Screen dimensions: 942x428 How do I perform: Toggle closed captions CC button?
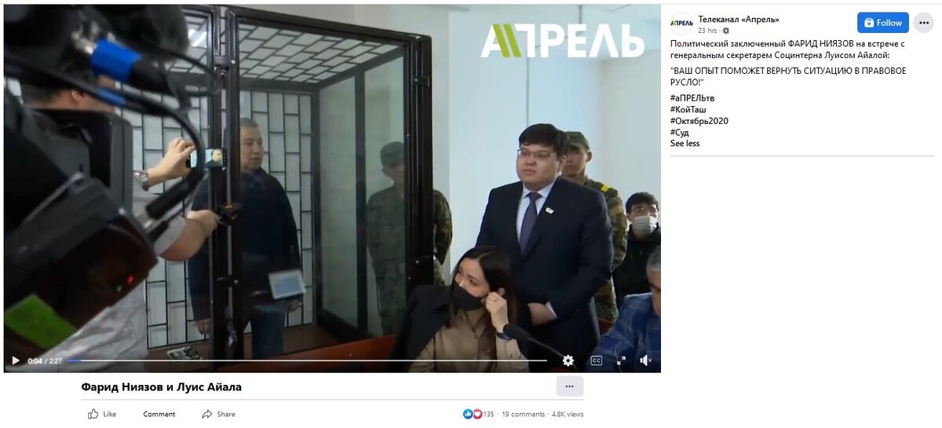tap(596, 360)
